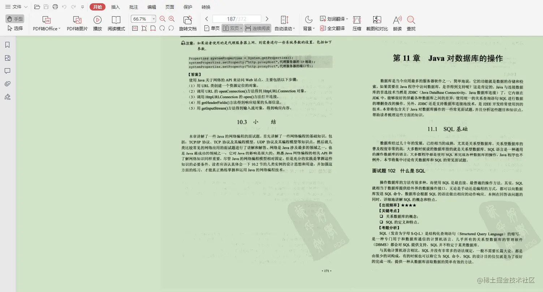The width and height of the screenshot is (543, 292).
Task: Enter 阅读模式 reading mode
Action: [116, 23]
